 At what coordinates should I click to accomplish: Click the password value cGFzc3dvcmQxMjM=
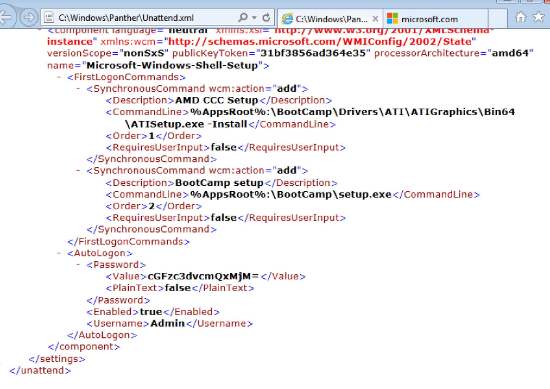pos(203,276)
